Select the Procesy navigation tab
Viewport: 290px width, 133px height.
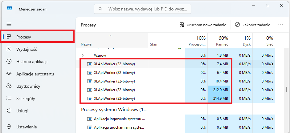click(x=38, y=37)
